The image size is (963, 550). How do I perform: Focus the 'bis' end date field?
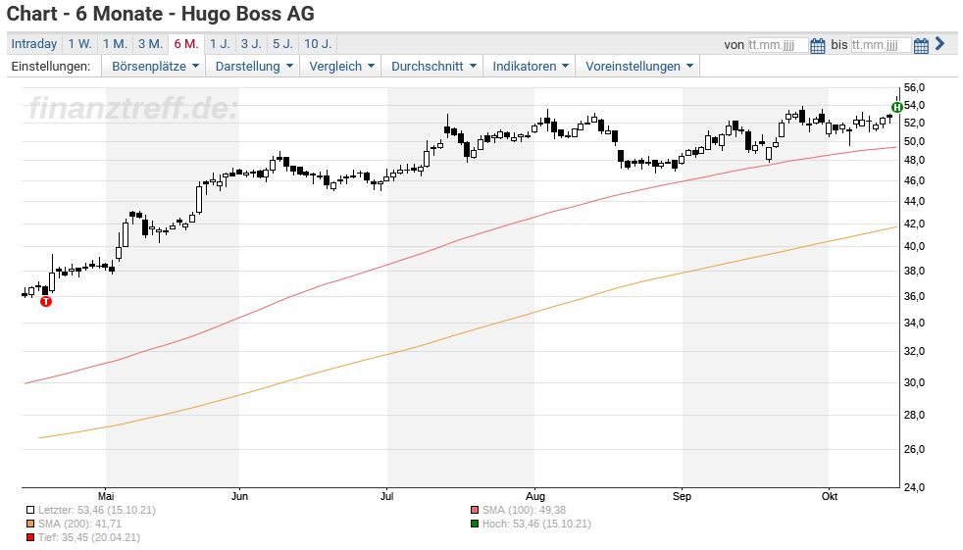(x=881, y=45)
